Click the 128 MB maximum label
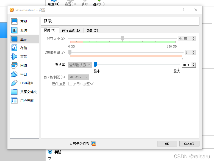 pyautogui.click(x=172, y=46)
